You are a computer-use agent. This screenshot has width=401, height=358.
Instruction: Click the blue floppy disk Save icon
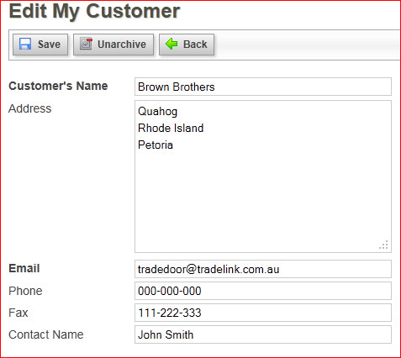(25, 44)
